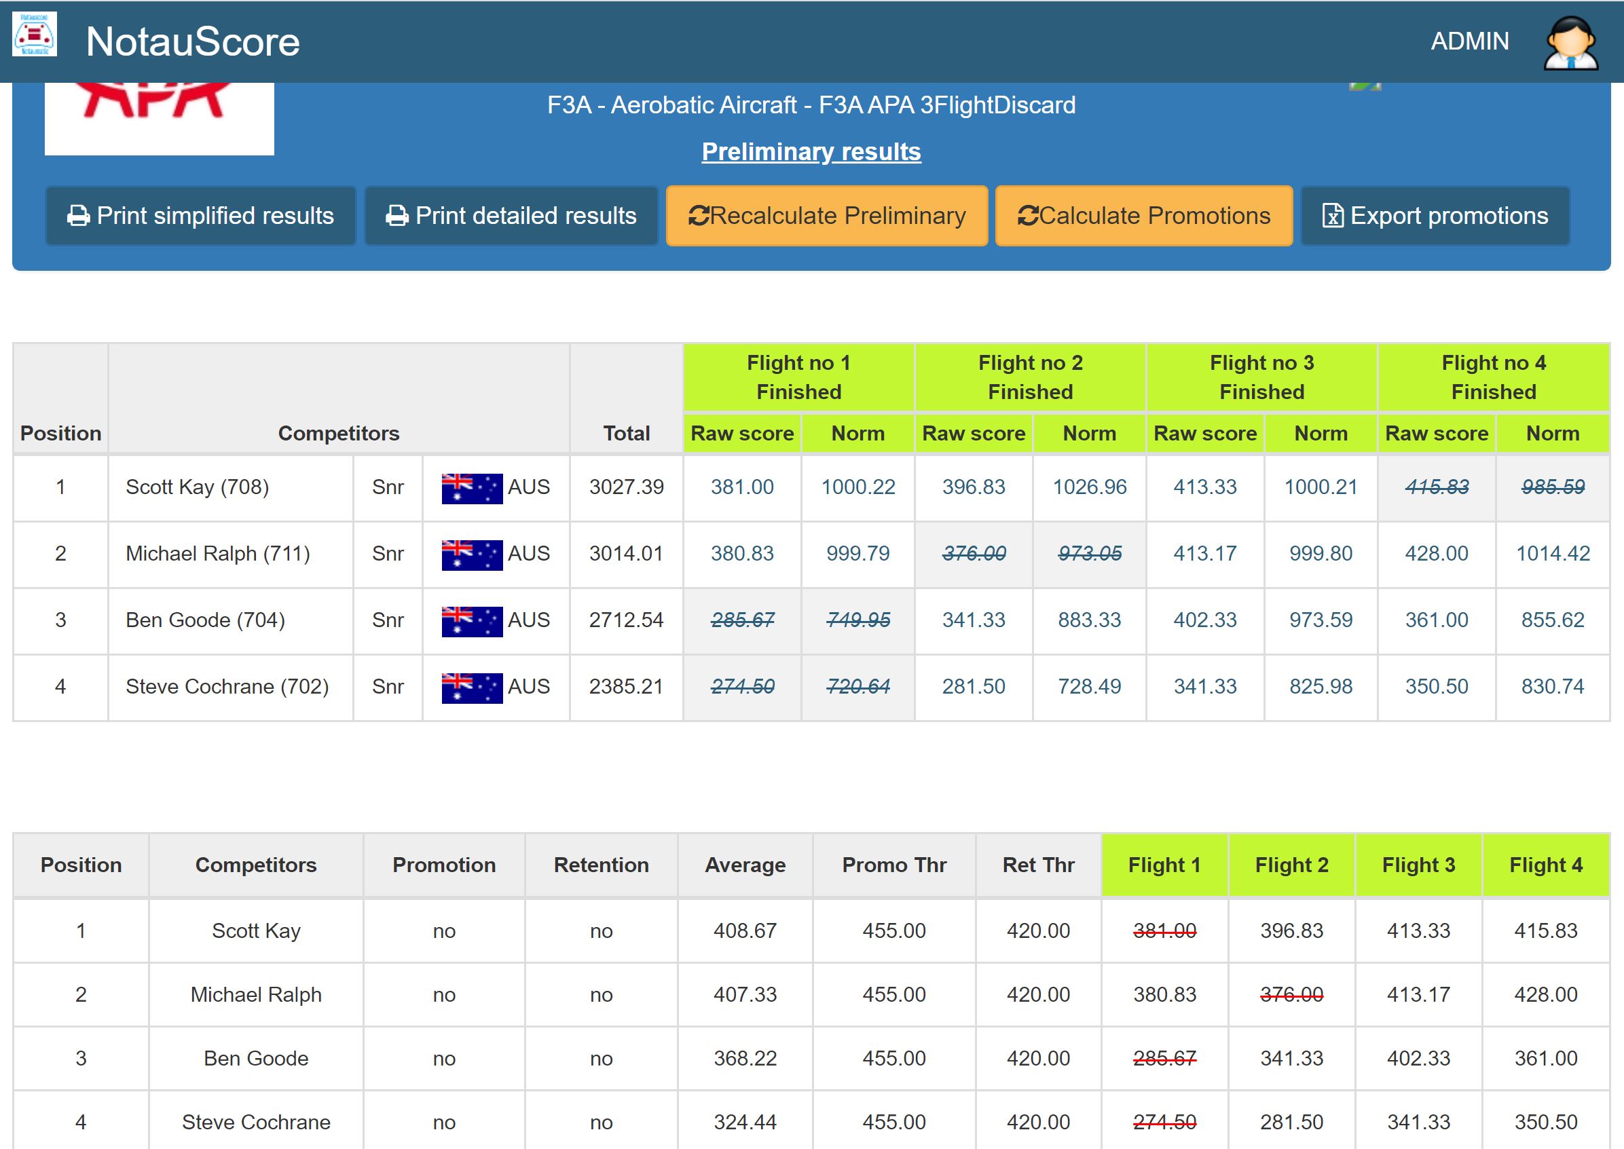Image resolution: width=1624 pixels, height=1149 pixels.
Task: Click Australian flag in Steve Cochrane row
Action: (x=472, y=687)
